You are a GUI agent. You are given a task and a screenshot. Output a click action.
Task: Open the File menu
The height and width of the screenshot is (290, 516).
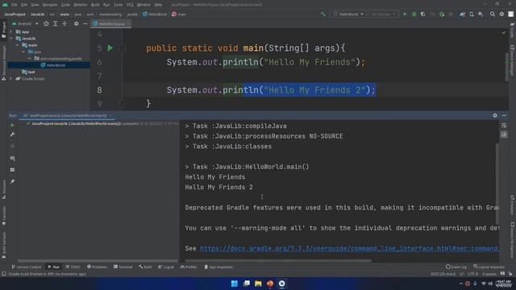pos(15,5)
